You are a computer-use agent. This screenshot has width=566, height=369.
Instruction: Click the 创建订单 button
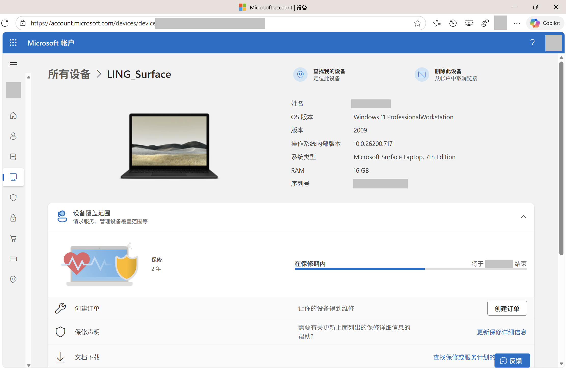click(507, 308)
